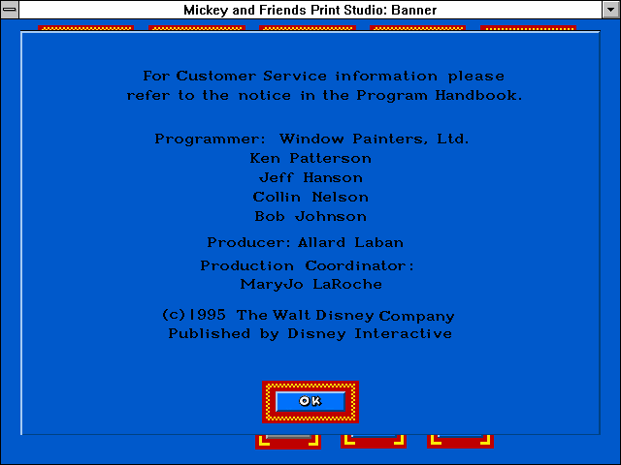Click the 'Production Coordinator:' label
The width and height of the screenshot is (621, 465).
click(307, 265)
